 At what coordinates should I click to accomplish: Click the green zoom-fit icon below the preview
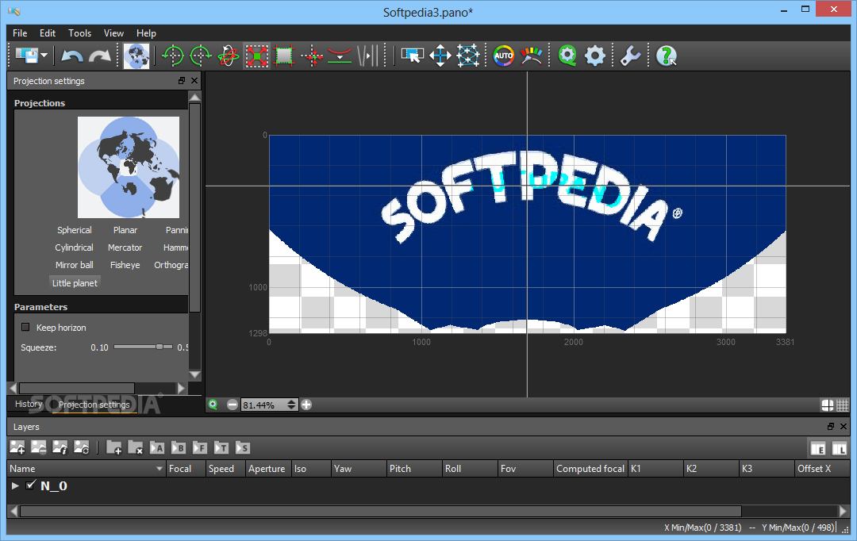pyautogui.click(x=213, y=405)
